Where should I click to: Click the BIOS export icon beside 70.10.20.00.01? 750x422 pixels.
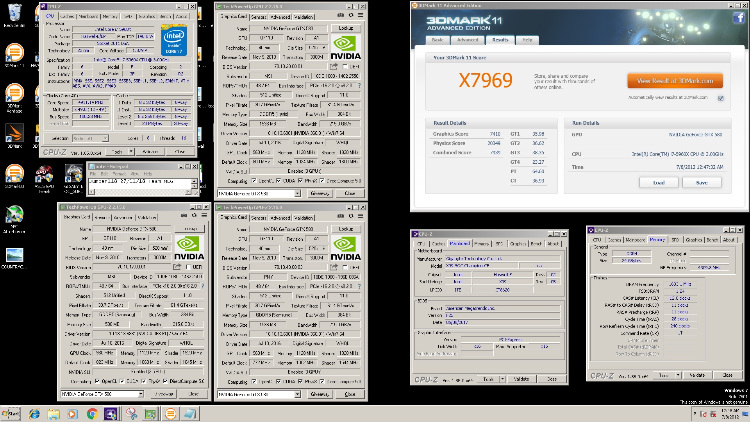(334, 66)
